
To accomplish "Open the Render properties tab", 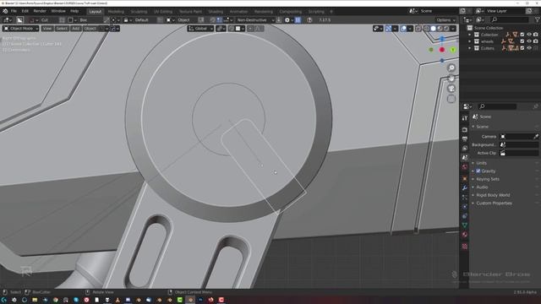I will click(x=465, y=129).
